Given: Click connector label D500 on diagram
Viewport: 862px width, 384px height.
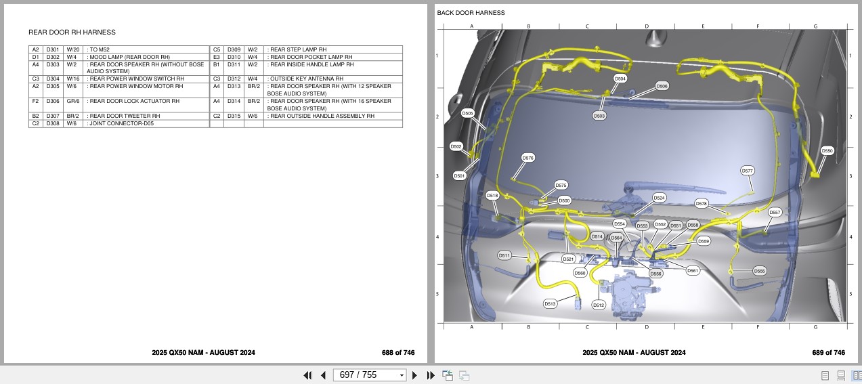Looking at the screenshot, I should [x=564, y=200].
